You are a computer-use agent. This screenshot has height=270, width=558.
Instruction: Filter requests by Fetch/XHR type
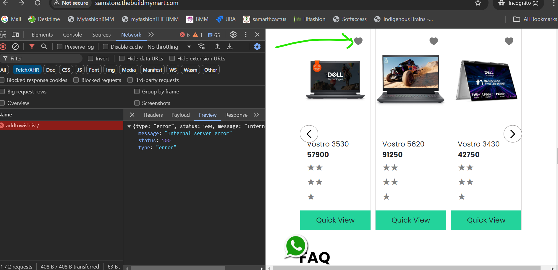pyautogui.click(x=27, y=70)
